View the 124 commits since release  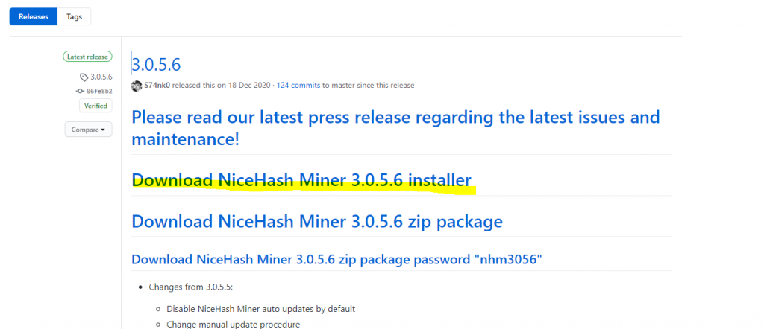pos(298,86)
